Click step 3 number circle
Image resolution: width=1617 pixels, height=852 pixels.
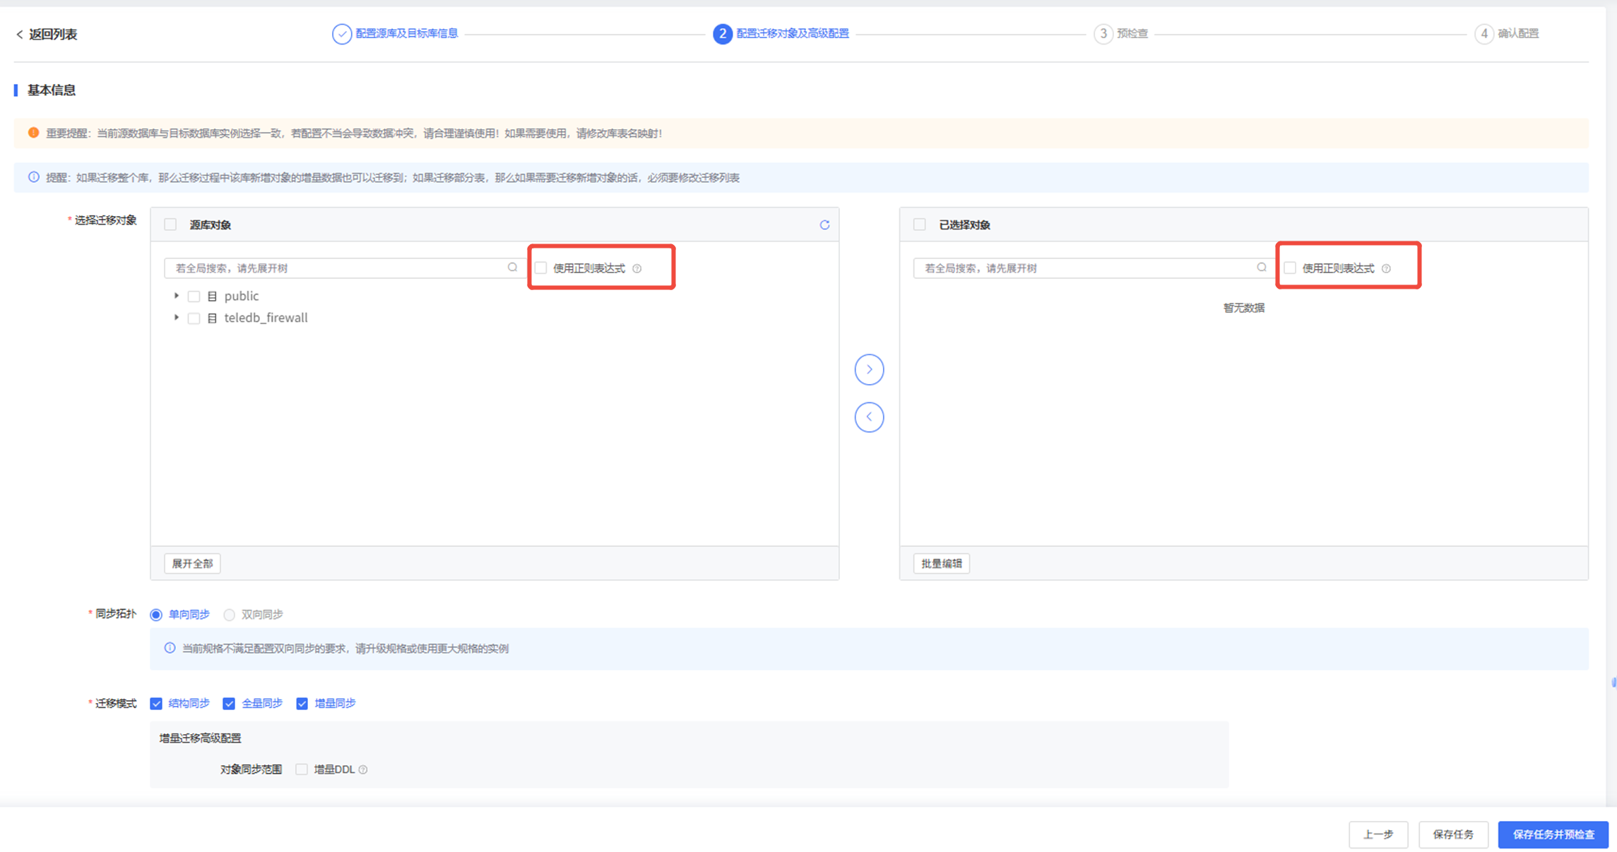click(x=1103, y=34)
